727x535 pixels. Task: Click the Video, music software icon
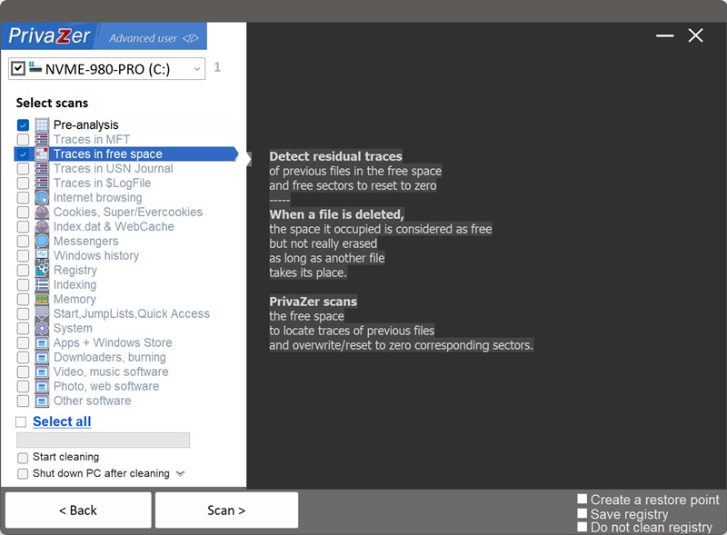point(42,372)
